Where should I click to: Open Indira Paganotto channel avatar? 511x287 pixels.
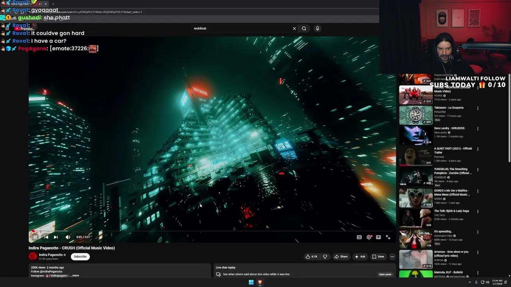[33, 256]
